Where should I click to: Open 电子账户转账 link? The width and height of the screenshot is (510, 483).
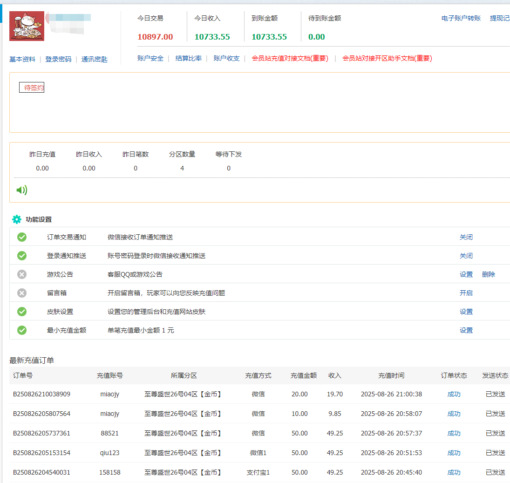(461, 18)
